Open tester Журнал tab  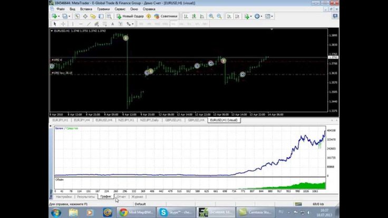[x=137, y=197]
